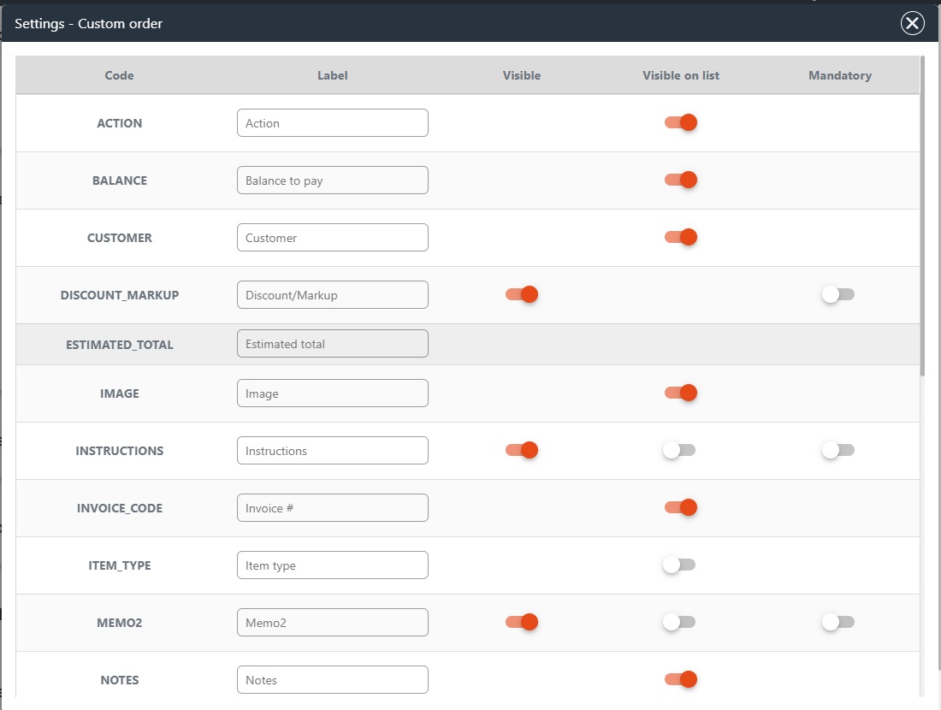Toggle CUSTOMER visible on list switch
The width and height of the screenshot is (941, 710).
tap(681, 237)
